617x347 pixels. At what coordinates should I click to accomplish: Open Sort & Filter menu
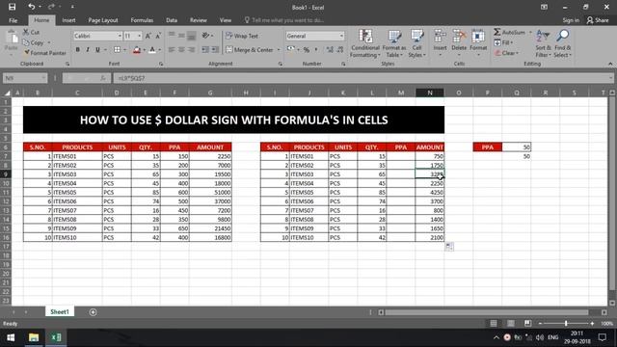click(543, 43)
